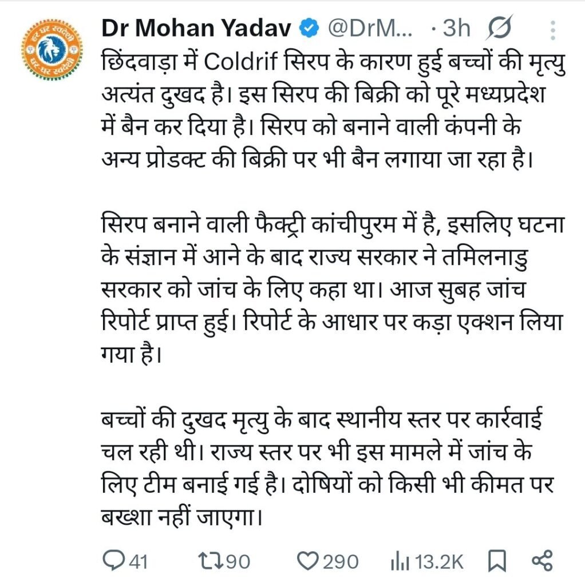Open Grok context for this tweet
Image resolution: width=585 pixels, height=586 pixels.
pos(500,26)
